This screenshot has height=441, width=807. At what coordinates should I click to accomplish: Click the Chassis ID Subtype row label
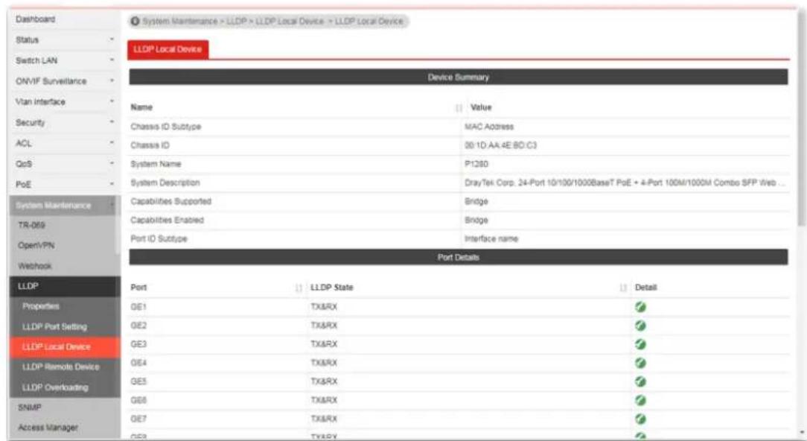tap(166, 127)
